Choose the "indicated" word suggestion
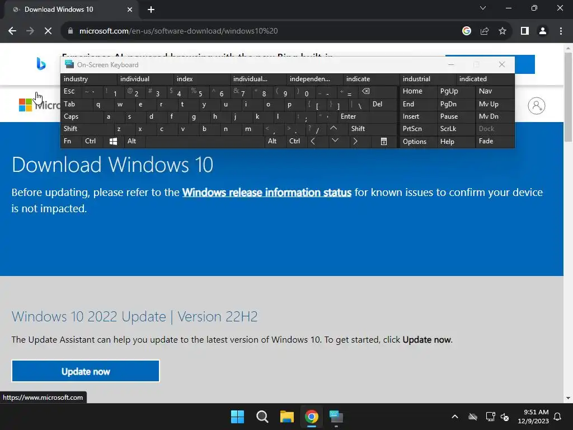Image resolution: width=573 pixels, height=430 pixels. point(485,79)
